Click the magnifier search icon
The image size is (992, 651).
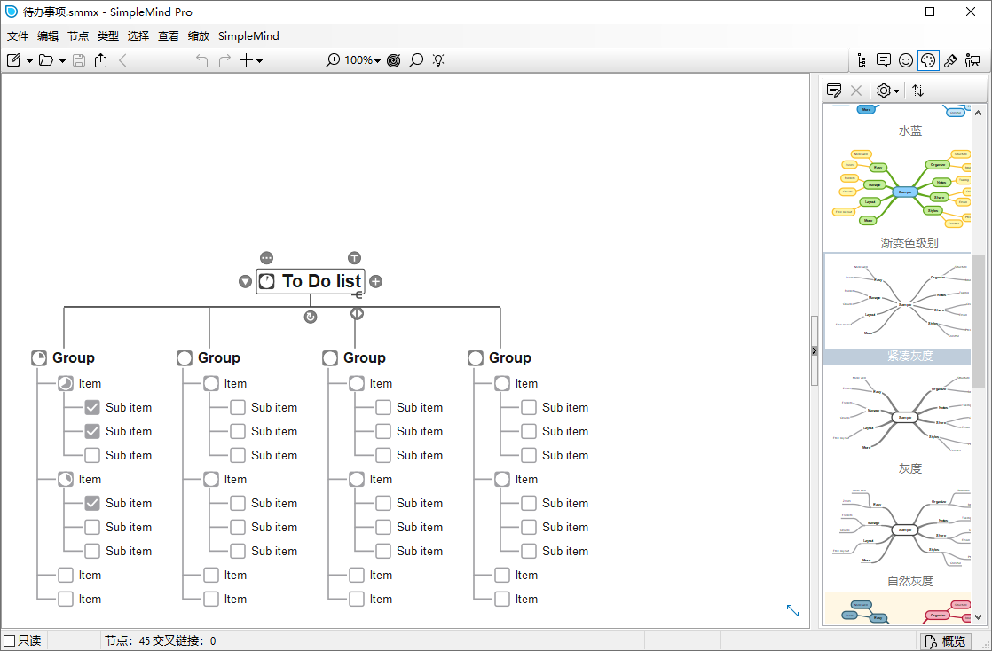416,60
